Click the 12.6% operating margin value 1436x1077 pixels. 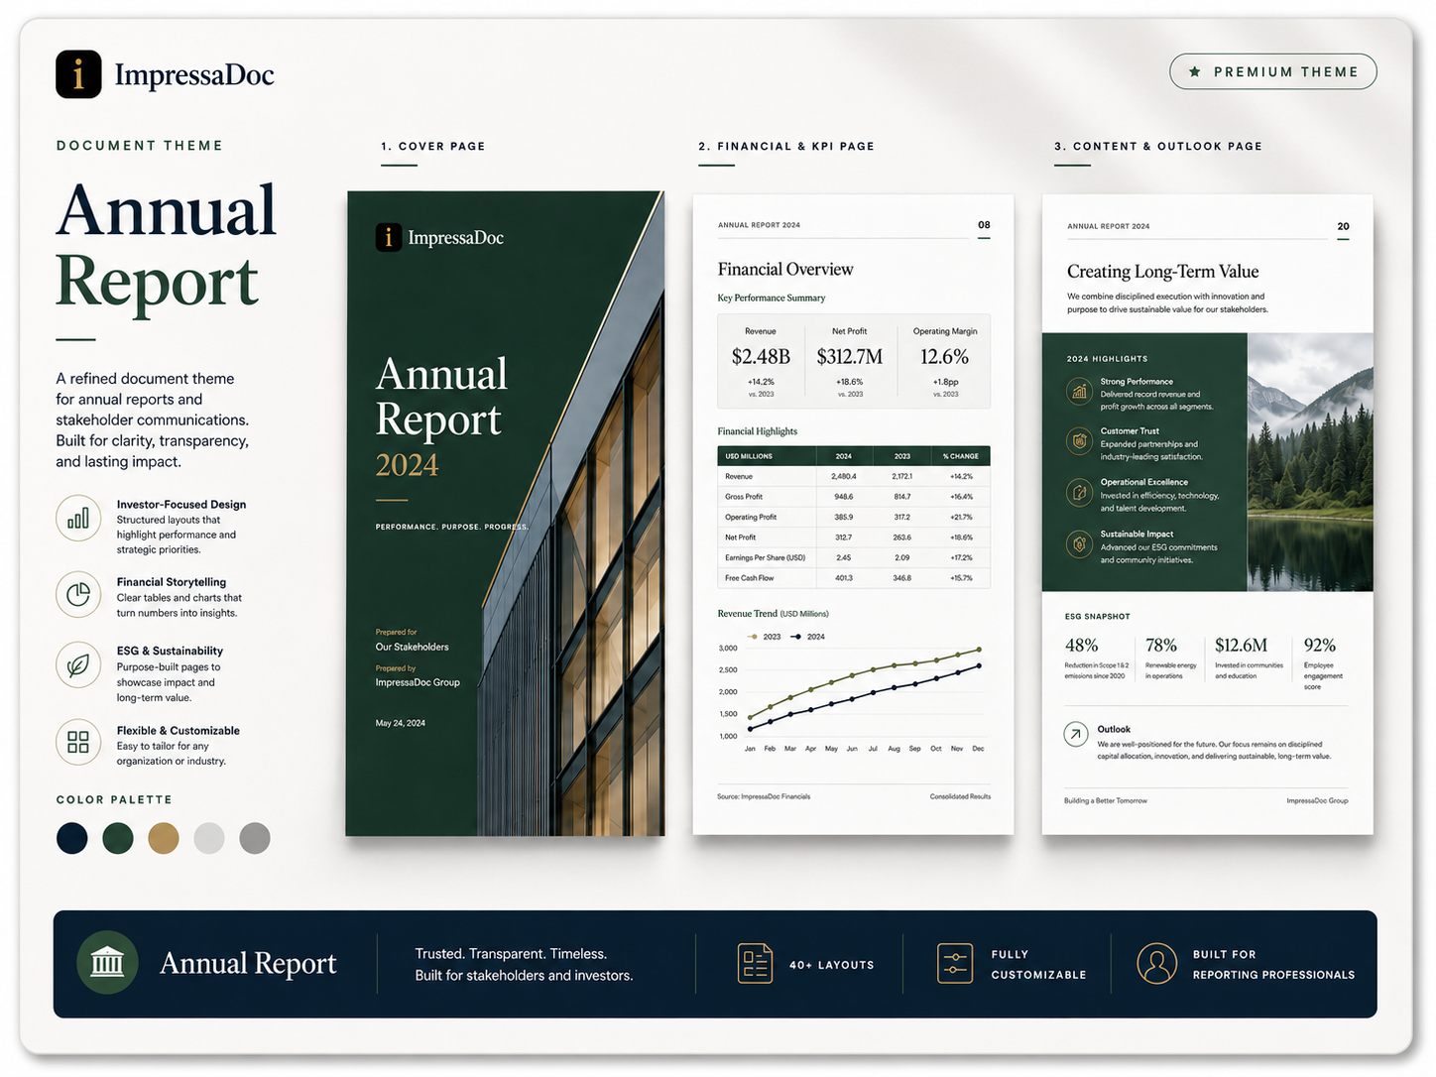944,356
